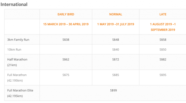186x103 pixels.
Task: Click the 15 March 2019 – 30 April 2019 date range
Action: [66, 24]
